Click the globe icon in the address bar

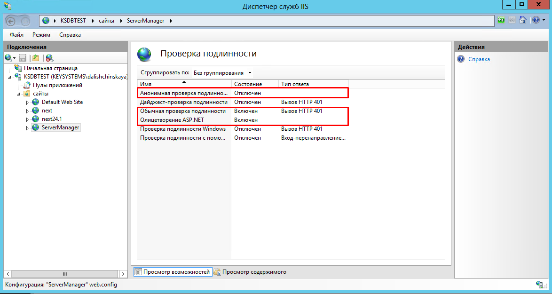[x=46, y=20]
